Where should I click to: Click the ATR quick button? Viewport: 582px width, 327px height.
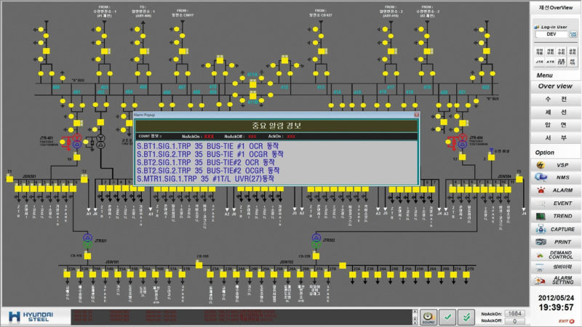tap(550, 62)
